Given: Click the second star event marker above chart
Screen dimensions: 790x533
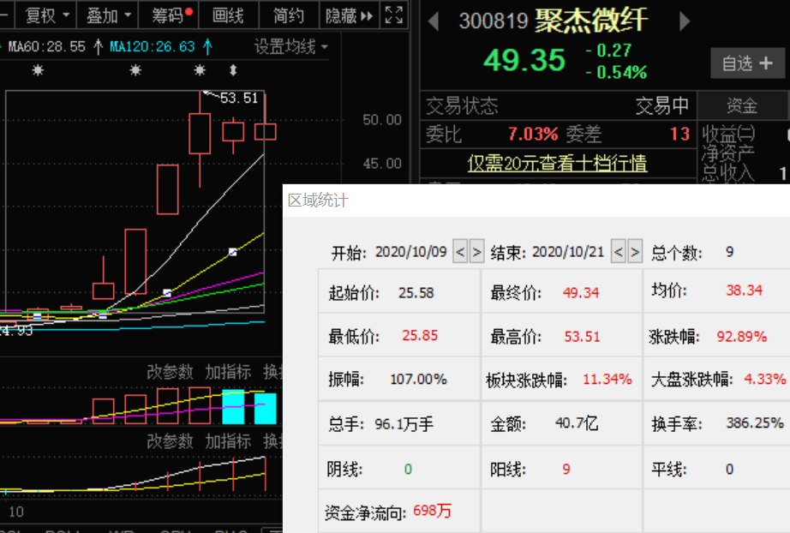Looking at the screenshot, I should click(x=135, y=70).
